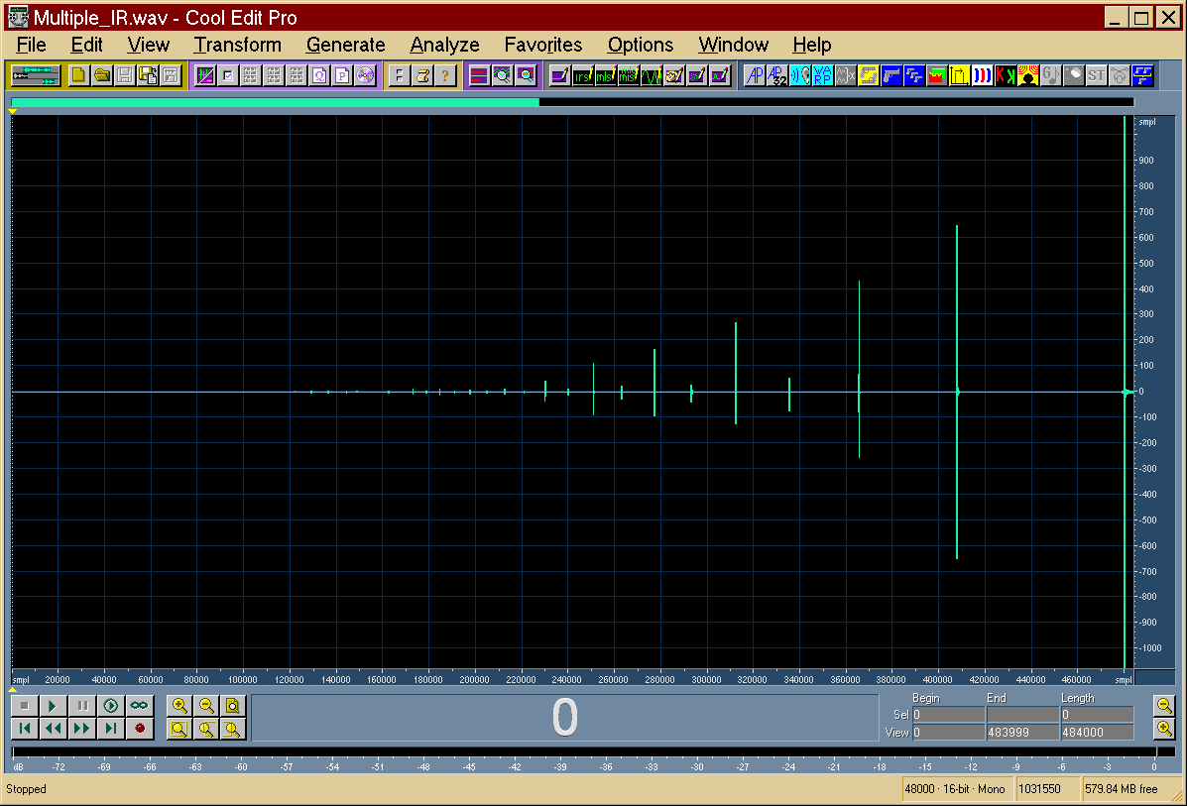The width and height of the screenshot is (1187, 806).
Task: Click the orange head silhouette icon
Action: pyautogui.click(x=1028, y=75)
